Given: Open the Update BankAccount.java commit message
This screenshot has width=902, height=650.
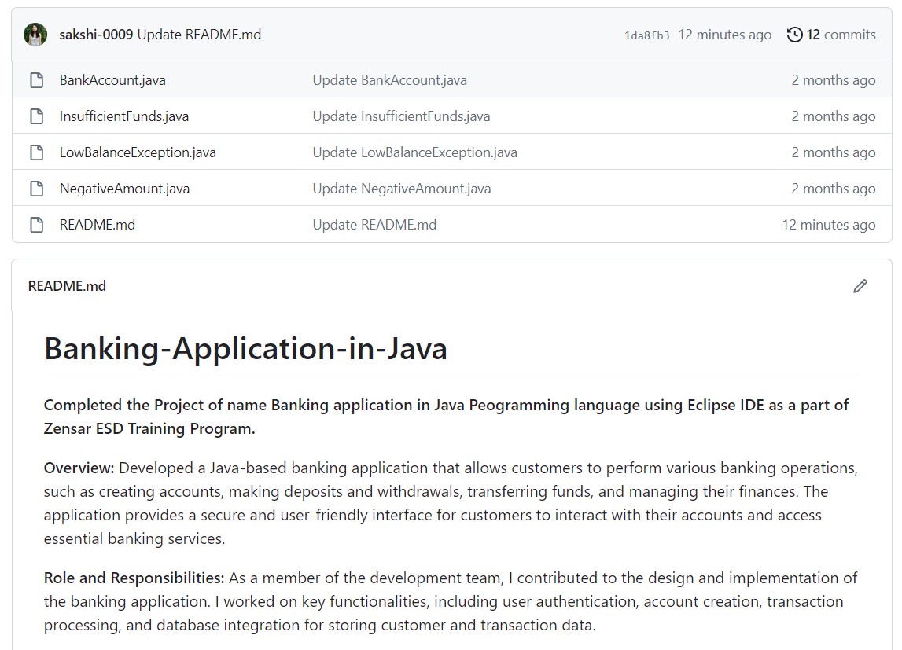Looking at the screenshot, I should [389, 80].
